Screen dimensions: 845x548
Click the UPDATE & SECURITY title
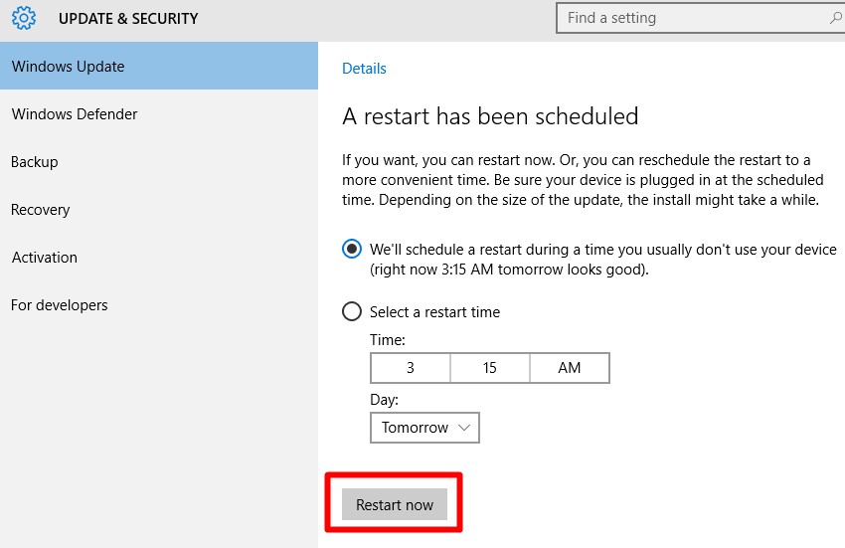(x=128, y=18)
